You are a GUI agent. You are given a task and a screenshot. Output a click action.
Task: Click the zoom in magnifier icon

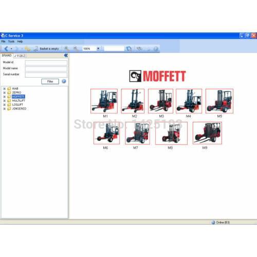[66, 49]
